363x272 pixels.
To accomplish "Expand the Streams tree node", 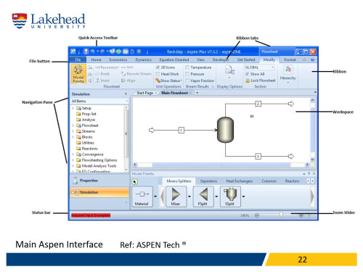I will pos(73,131).
